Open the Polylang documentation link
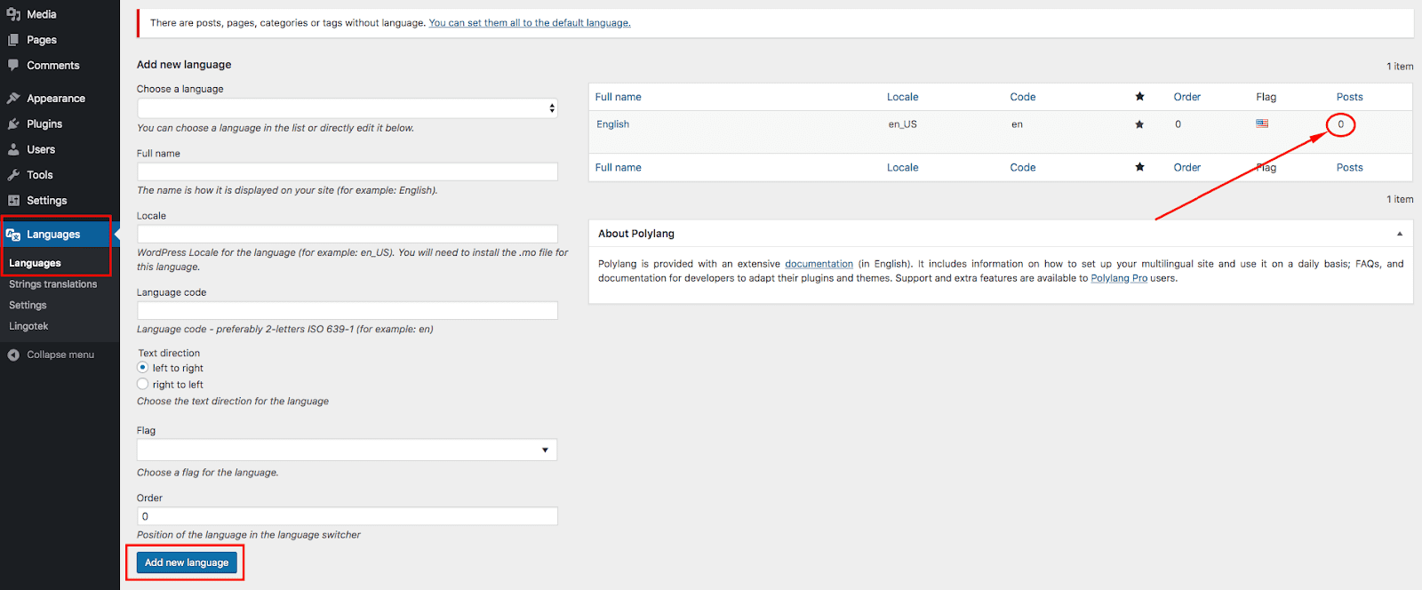Screen dimensions: 1422x590 tap(819, 264)
